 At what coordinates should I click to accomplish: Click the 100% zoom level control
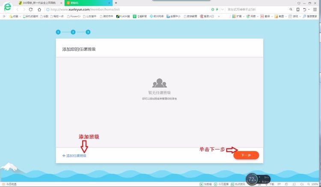point(314,184)
